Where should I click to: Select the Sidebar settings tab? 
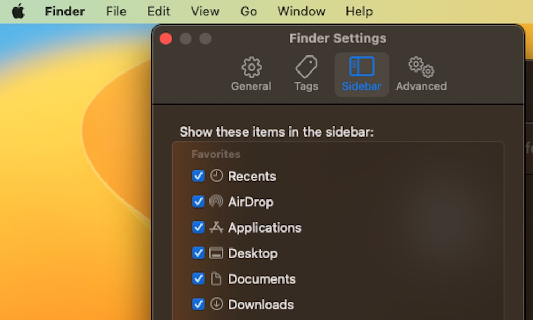(362, 74)
